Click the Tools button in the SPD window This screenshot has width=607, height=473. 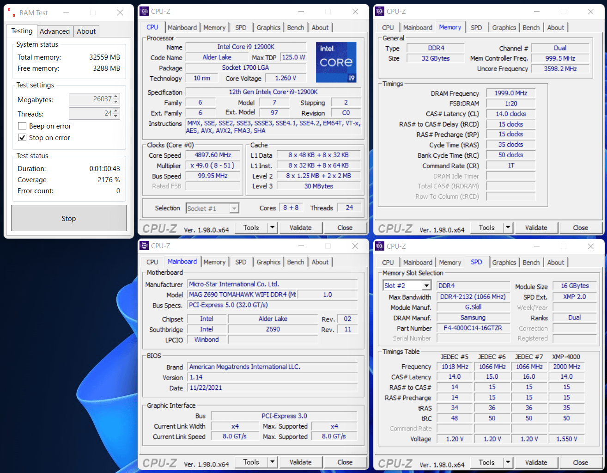(487, 462)
